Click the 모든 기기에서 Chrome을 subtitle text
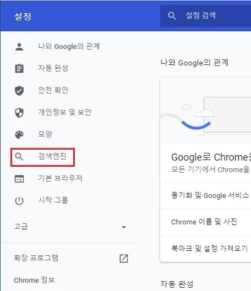This screenshot has width=251, height=291. (x=210, y=169)
